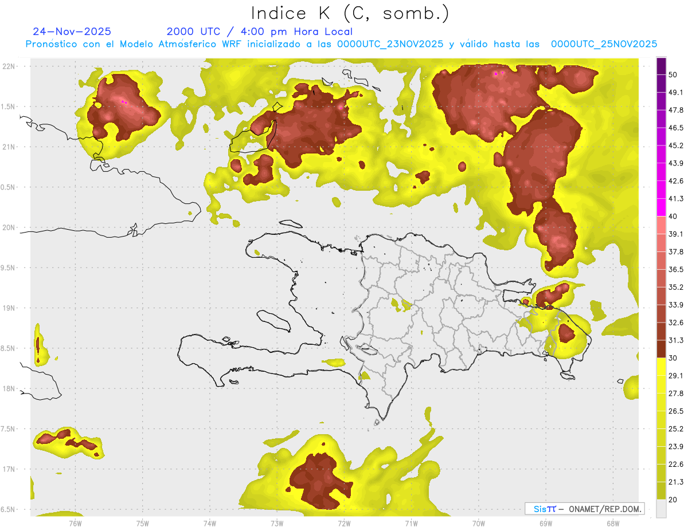
Task: Click the 21.3 value on color scale
Action: click(x=676, y=482)
